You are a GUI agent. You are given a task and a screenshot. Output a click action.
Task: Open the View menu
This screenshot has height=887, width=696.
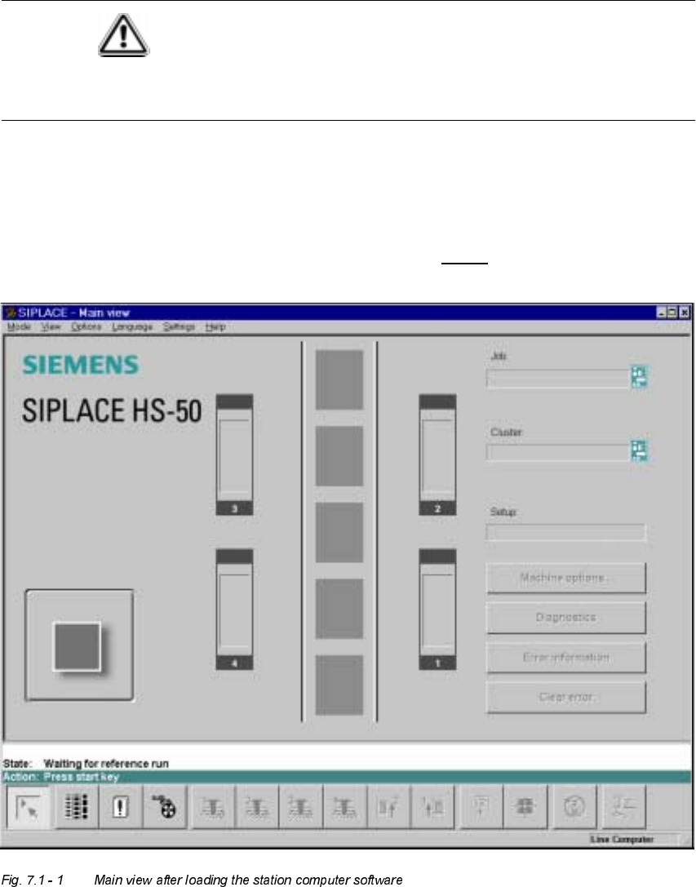coord(51,327)
